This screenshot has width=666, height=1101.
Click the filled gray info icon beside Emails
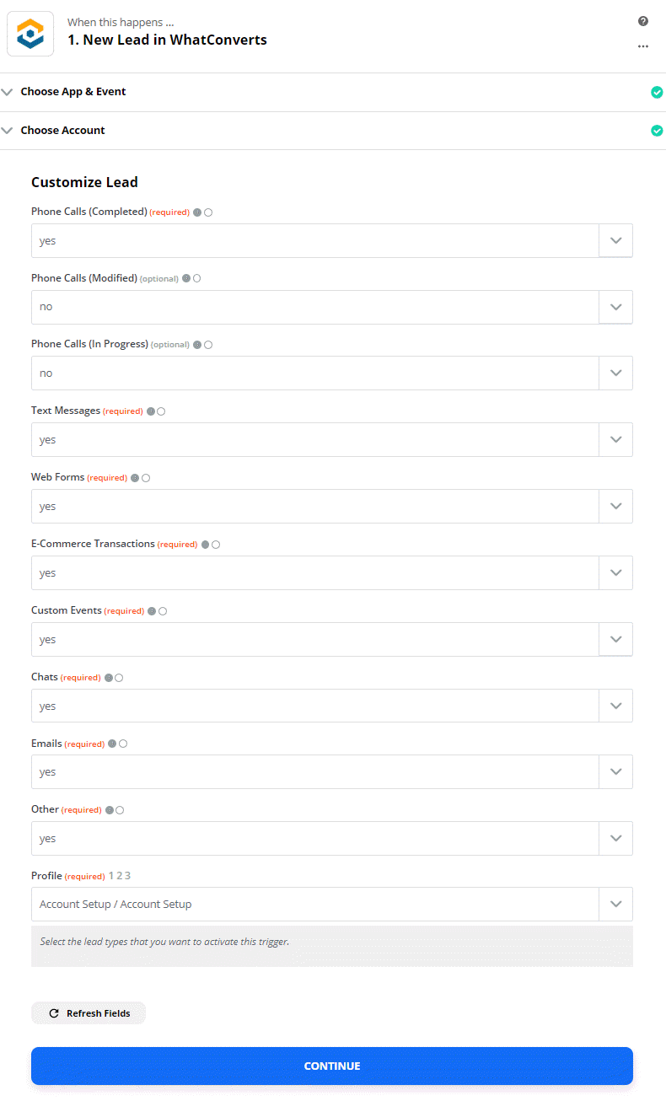click(x=112, y=744)
